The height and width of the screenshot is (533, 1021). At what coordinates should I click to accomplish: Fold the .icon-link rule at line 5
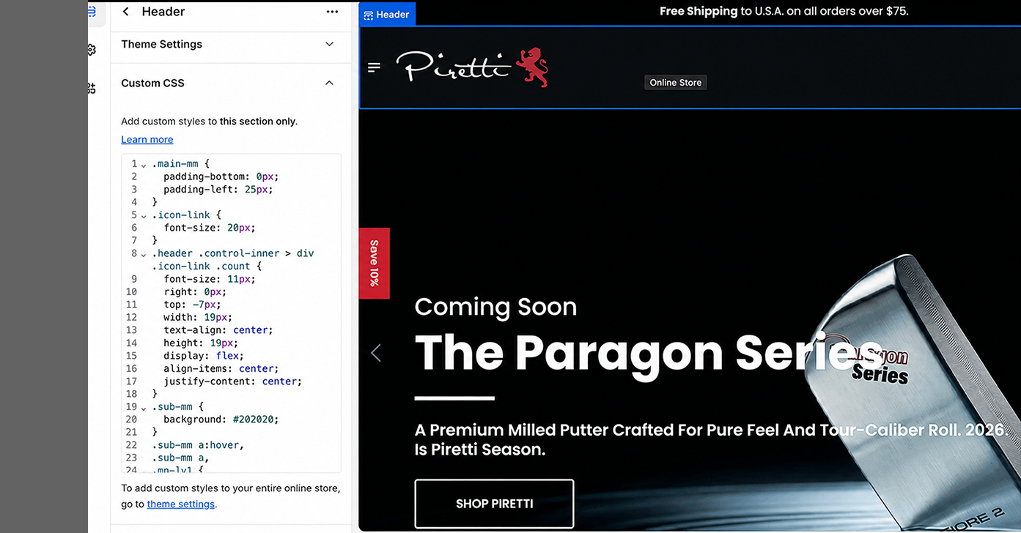[144, 216]
